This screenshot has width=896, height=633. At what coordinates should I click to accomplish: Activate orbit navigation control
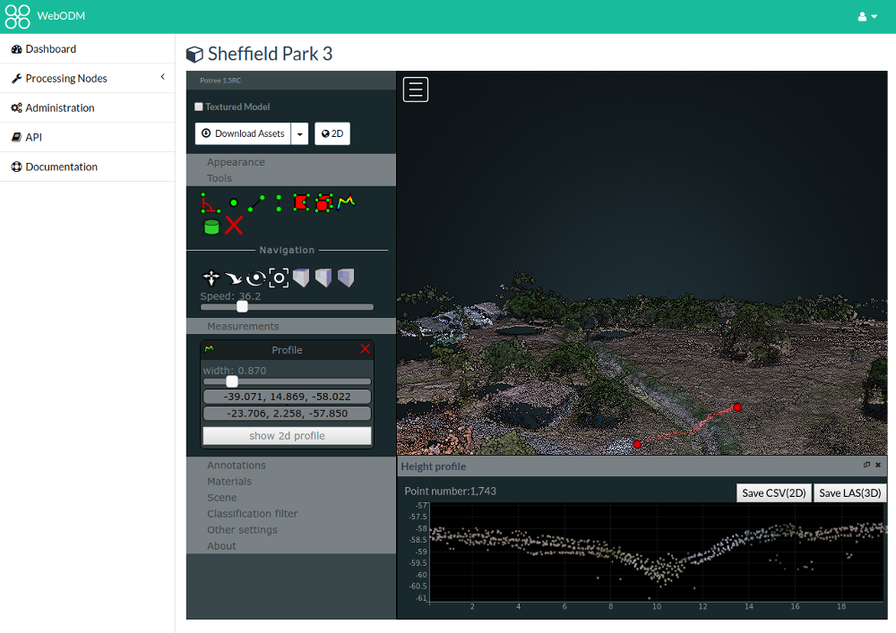pyautogui.click(x=256, y=278)
